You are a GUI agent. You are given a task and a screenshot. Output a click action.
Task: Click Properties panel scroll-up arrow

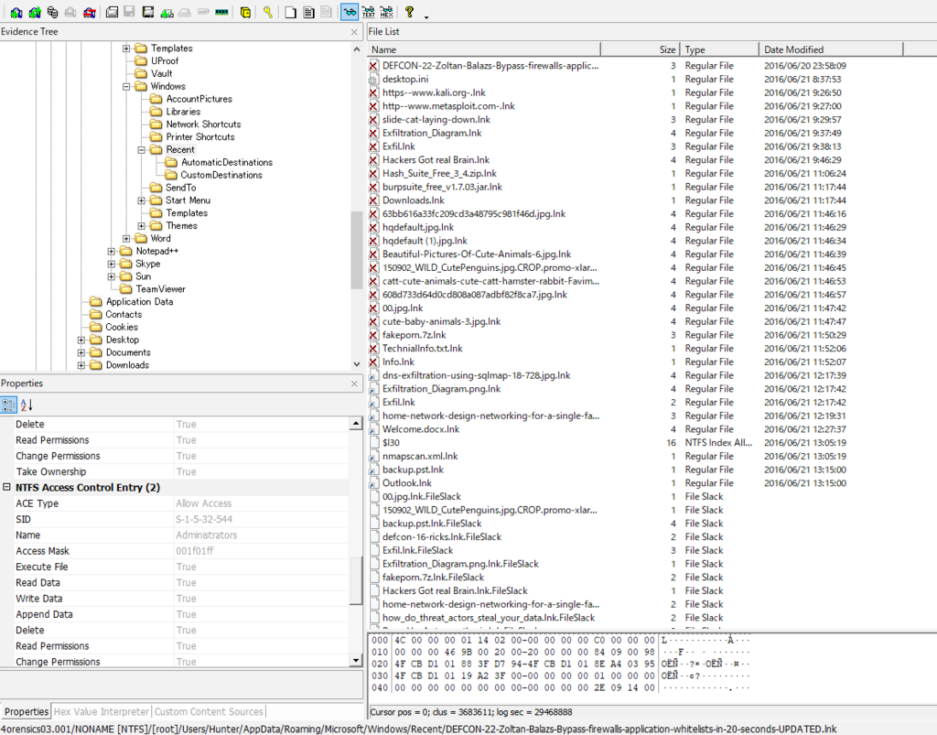pos(356,423)
